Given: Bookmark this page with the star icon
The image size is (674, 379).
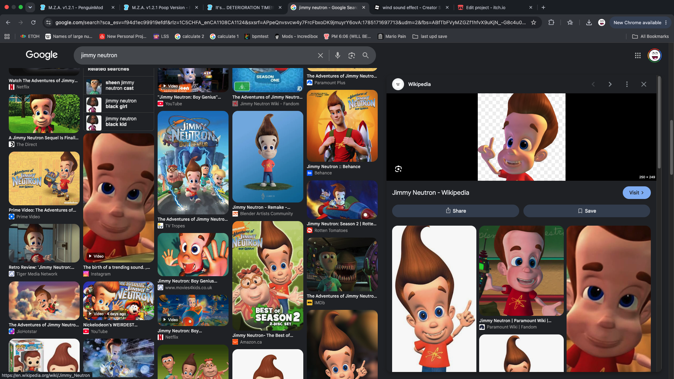Looking at the screenshot, I should (x=534, y=22).
